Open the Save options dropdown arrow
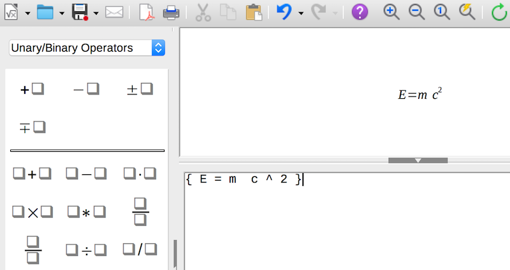This screenshot has width=510, height=270. [x=96, y=13]
